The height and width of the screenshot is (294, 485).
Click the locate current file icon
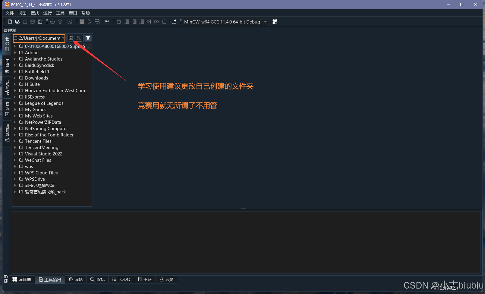click(x=79, y=38)
